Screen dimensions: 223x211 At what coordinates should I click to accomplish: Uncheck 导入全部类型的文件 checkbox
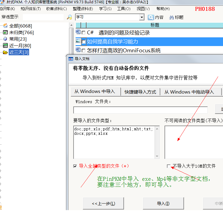pyautogui.click(x=75, y=166)
